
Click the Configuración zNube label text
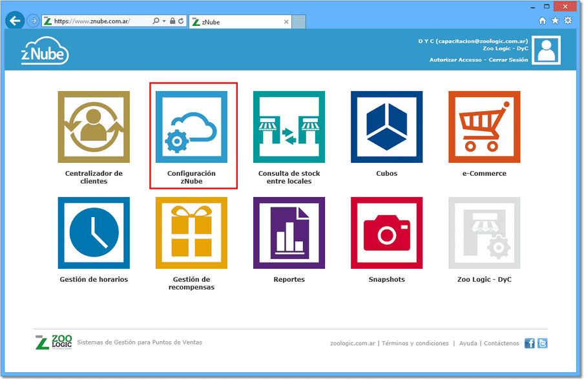(x=191, y=177)
